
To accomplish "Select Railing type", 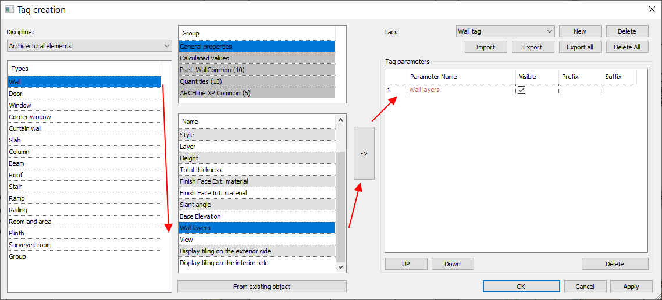I will point(84,210).
